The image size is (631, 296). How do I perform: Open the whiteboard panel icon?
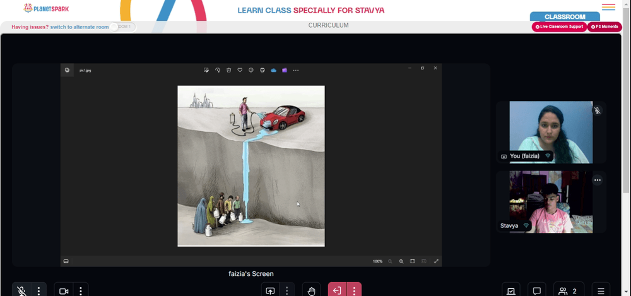(511, 291)
